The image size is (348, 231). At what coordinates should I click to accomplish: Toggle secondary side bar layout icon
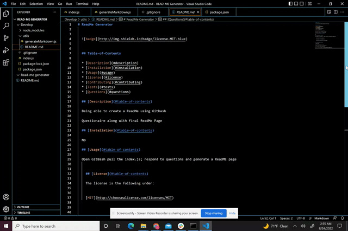[302, 4]
